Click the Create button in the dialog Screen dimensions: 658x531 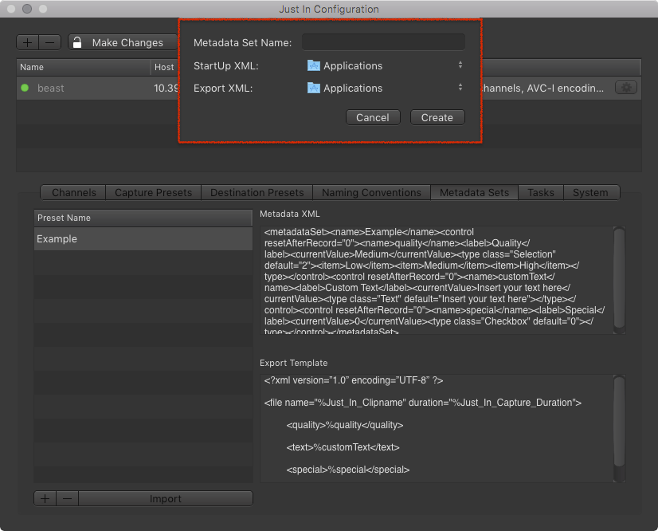point(437,117)
